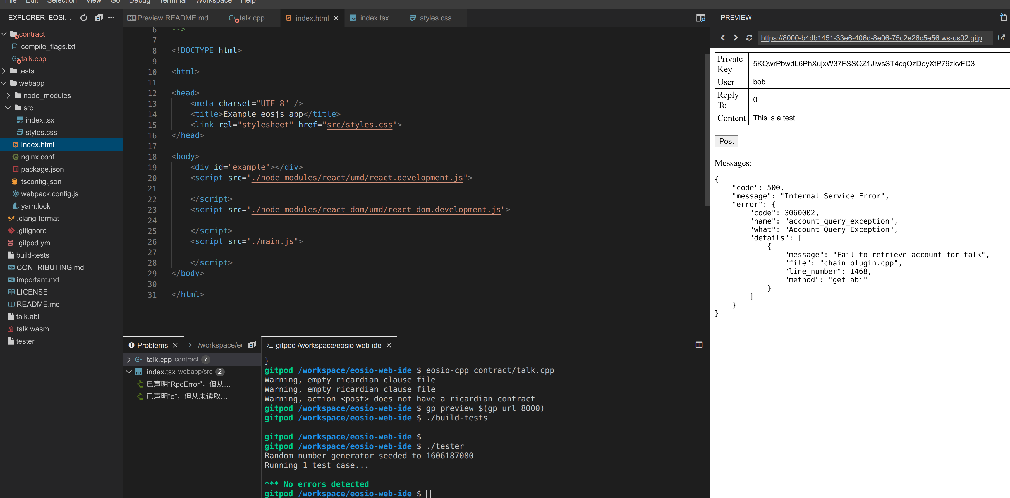
Task: Open compile_flags.txt in Explorer
Action: click(x=48, y=46)
